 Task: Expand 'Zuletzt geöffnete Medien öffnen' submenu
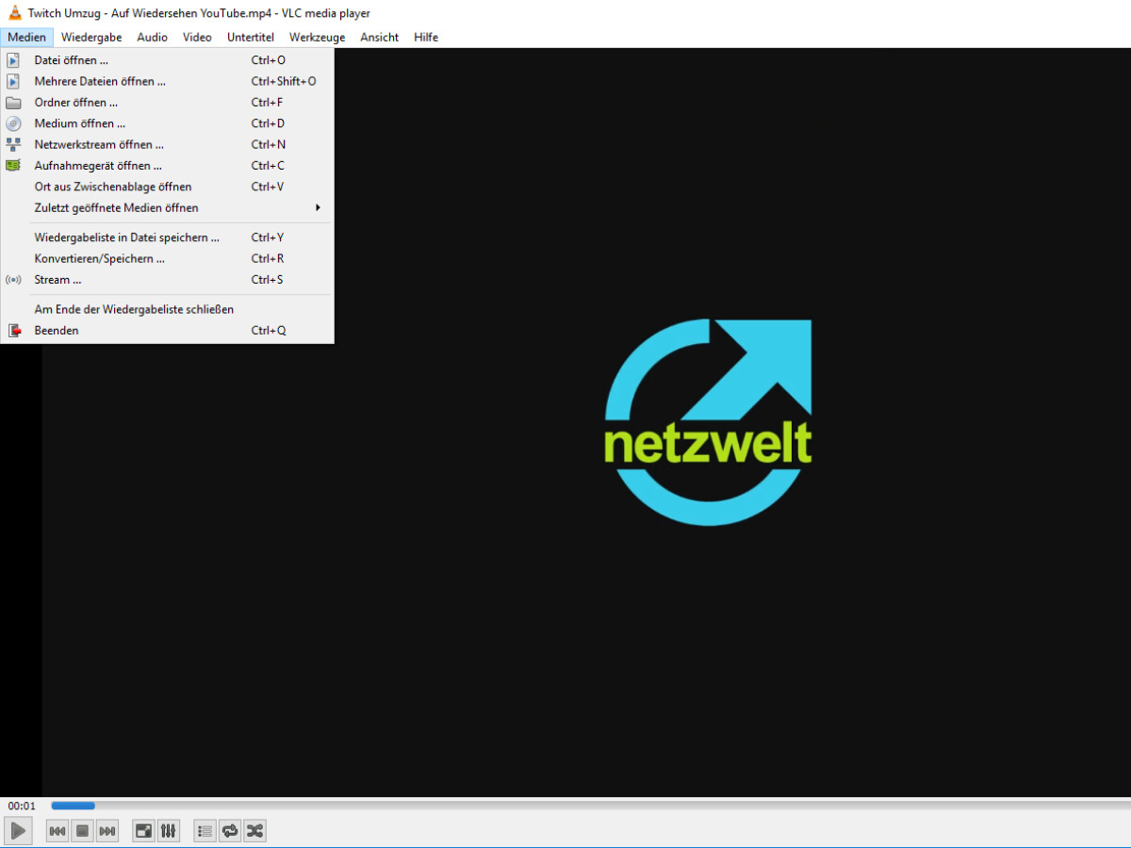coord(167,208)
